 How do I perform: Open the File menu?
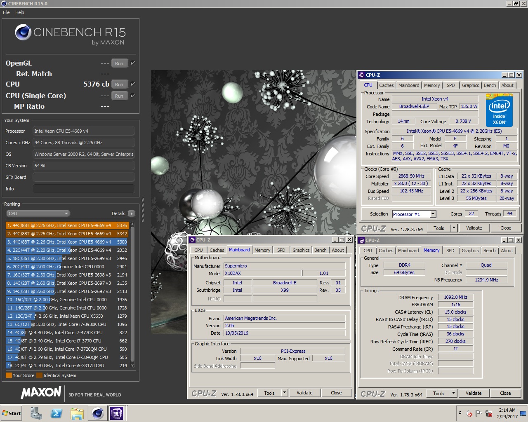coord(6,12)
